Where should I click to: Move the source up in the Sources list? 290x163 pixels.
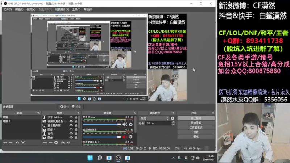[63, 142]
